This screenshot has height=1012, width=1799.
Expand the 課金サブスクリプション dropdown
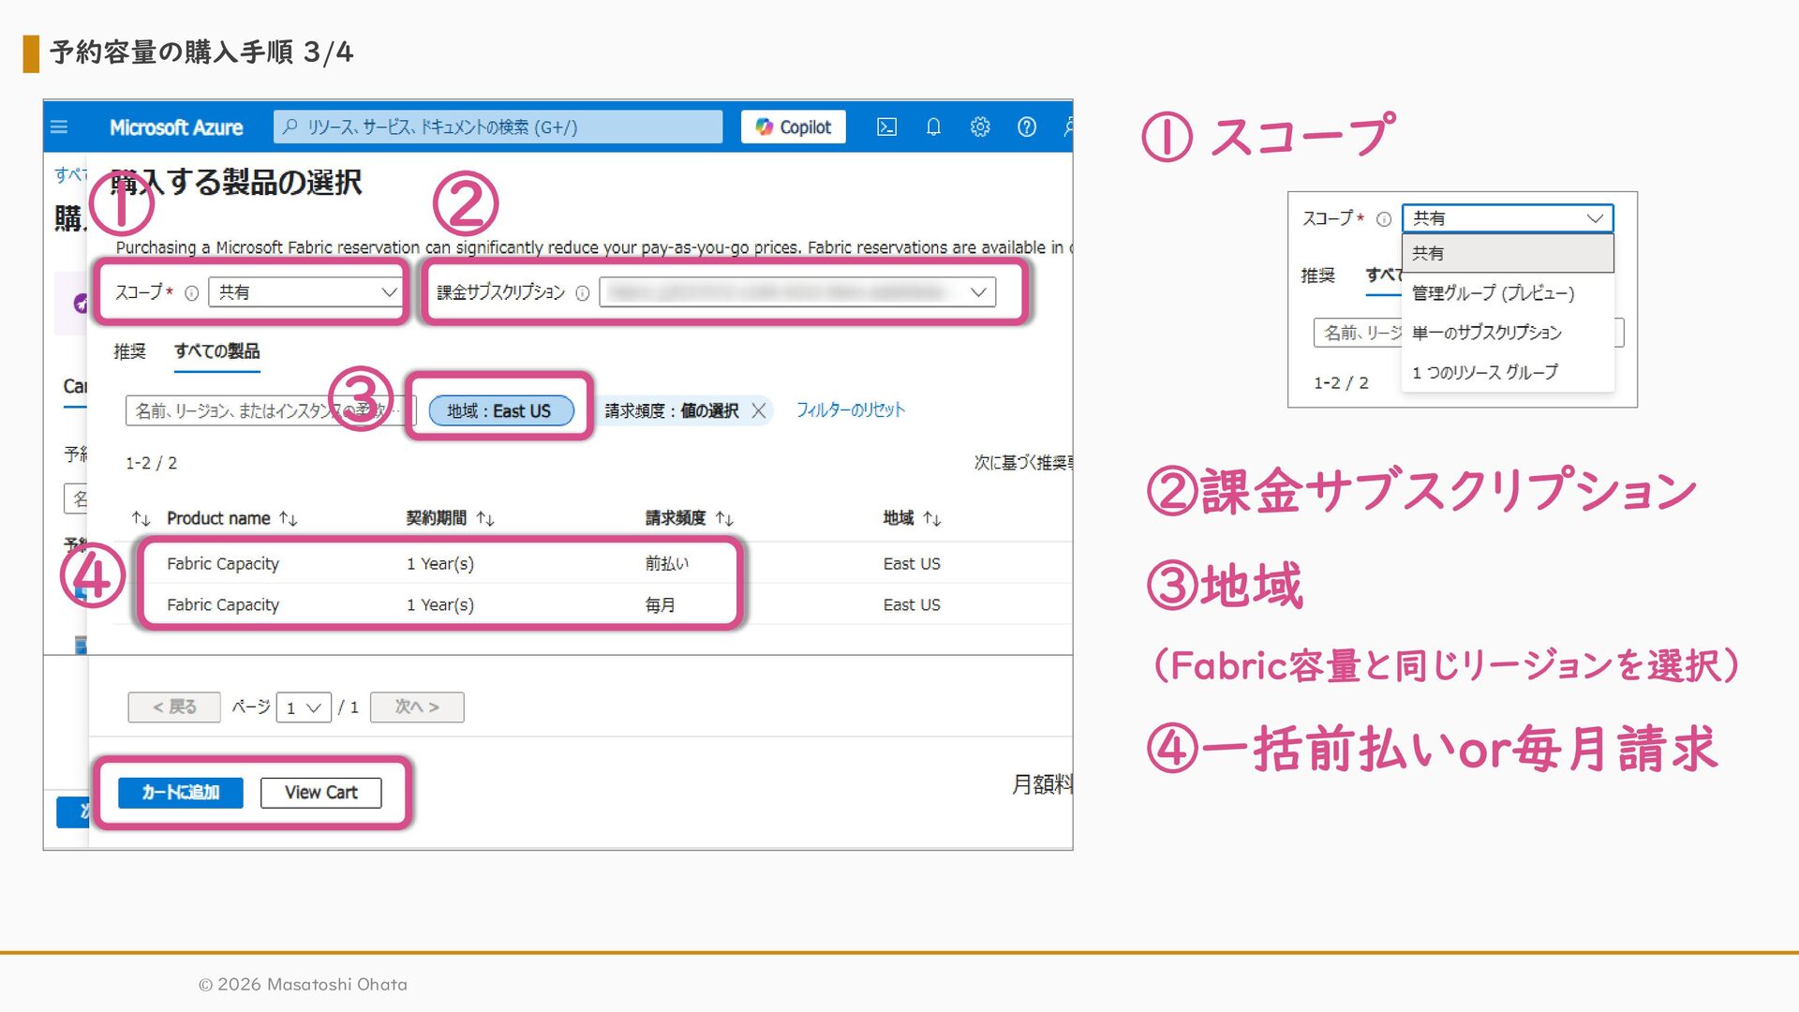point(797,292)
